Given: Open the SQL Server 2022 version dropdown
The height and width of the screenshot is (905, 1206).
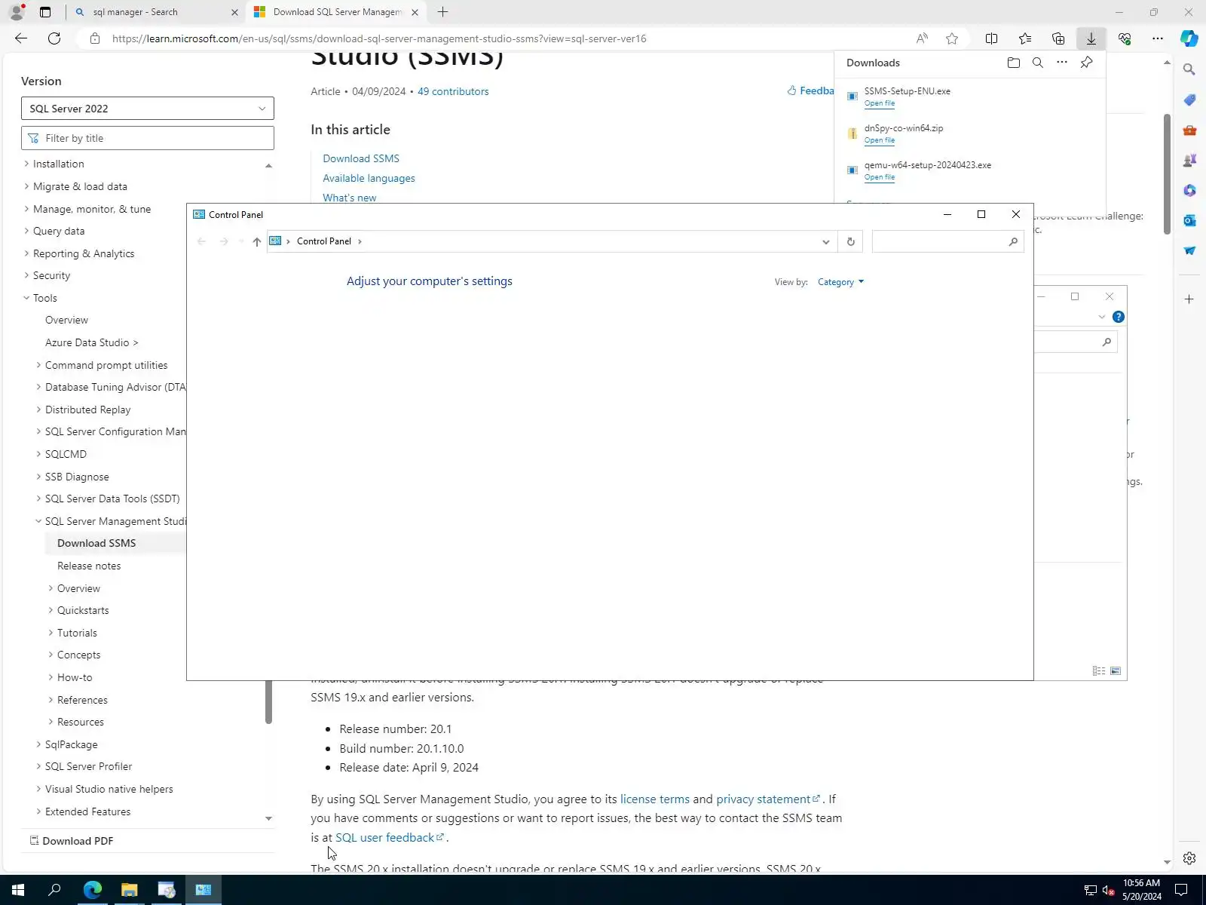Looking at the screenshot, I should pos(148,109).
